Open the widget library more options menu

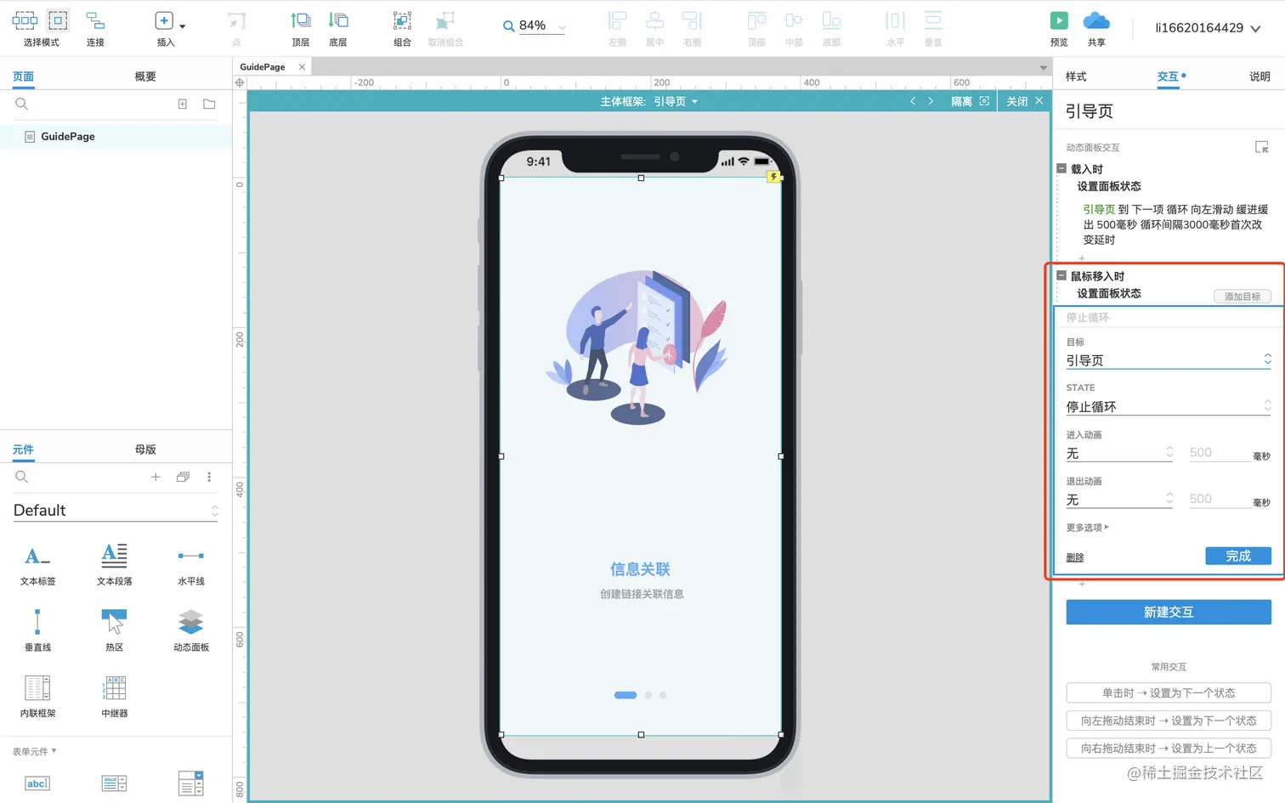point(209,477)
